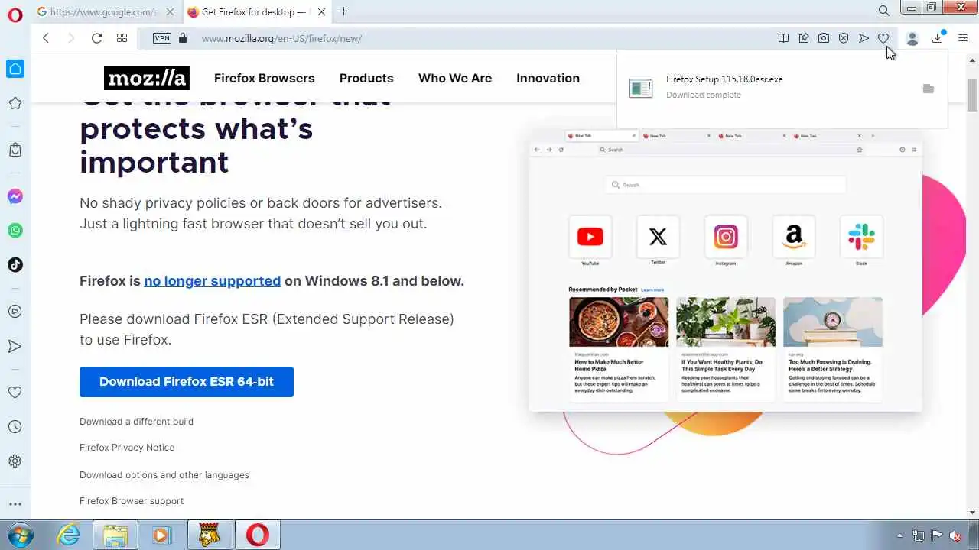This screenshot has width=979, height=550.
Task: Open the sidebar Player icon
Action: pos(15,312)
